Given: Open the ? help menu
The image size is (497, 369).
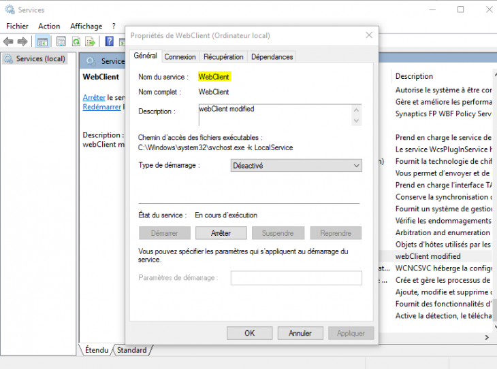Looking at the screenshot, I should [x=114, y=26].
